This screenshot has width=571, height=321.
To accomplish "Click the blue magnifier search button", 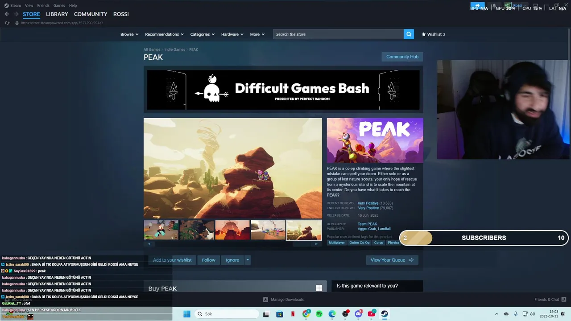I will coord(409,34).
